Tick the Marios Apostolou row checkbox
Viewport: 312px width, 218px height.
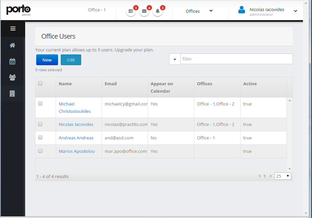coord(40,151)
